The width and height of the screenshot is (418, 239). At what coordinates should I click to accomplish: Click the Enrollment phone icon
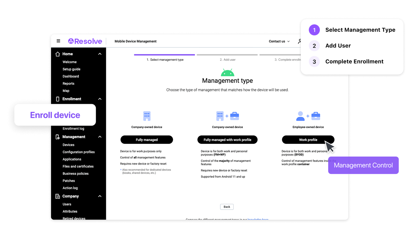tap(58, 99)
